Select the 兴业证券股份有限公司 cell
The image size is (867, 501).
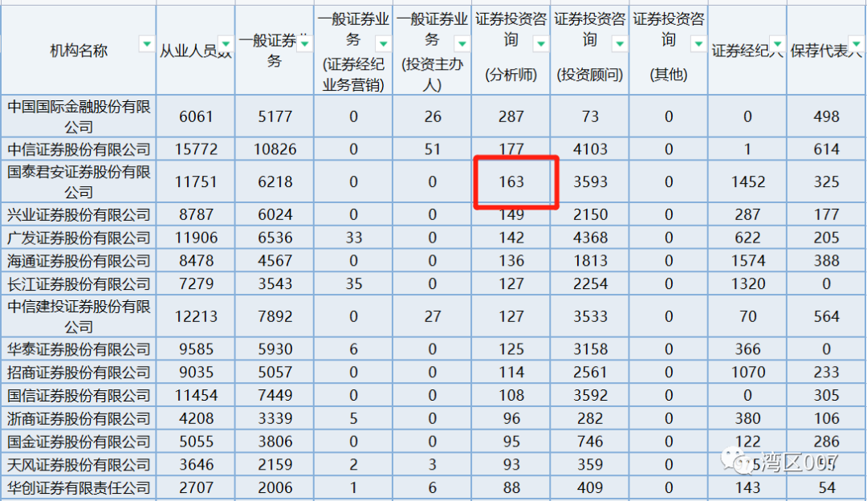79,214
